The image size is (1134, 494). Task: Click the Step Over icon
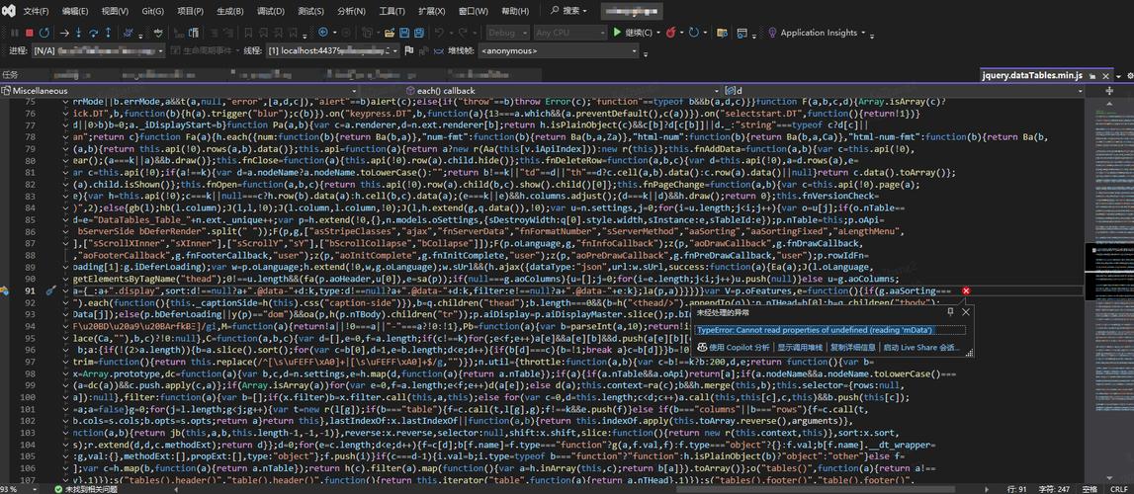tap(93, 33)
